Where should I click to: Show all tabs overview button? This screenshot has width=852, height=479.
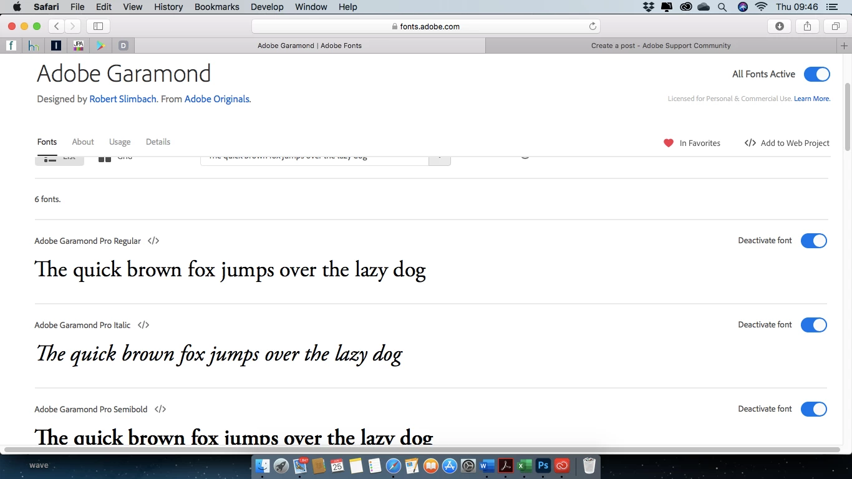tap(835, 26)
